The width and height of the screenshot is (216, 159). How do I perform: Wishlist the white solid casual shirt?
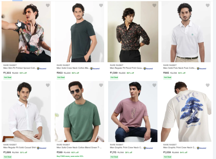[x=47, y=85]
